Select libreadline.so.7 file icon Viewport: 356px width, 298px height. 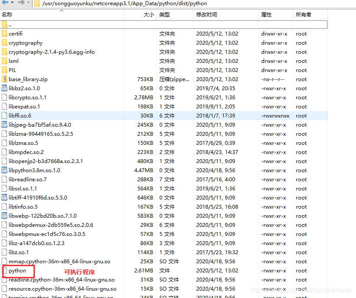click(4, 179)
